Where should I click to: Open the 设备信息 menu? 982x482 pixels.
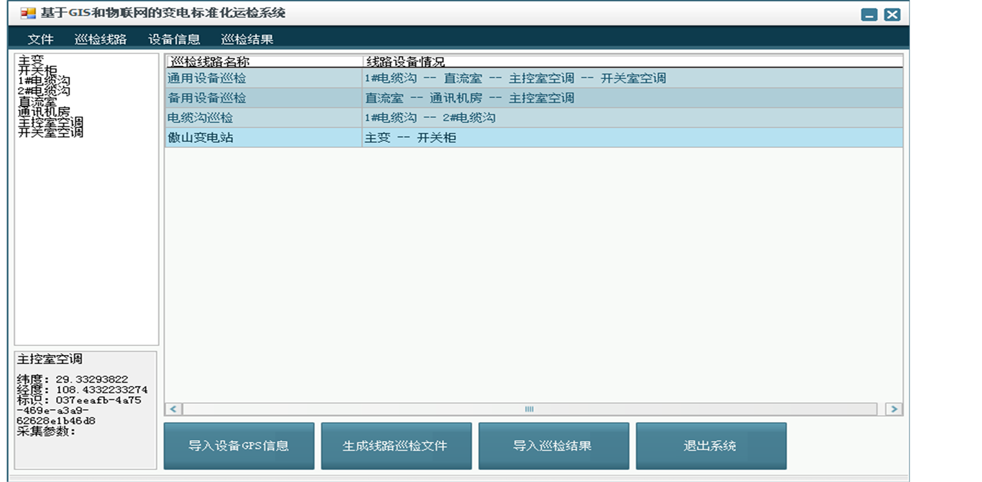(174, 39)
